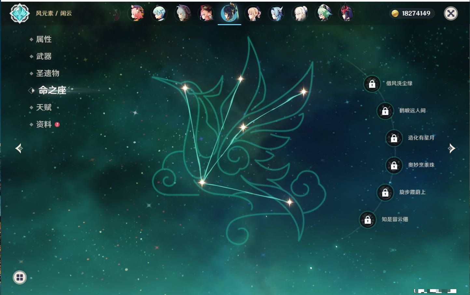This screenshot has width=470, height=295.
Task: Close the character screen with X
Action: (451, 13)
